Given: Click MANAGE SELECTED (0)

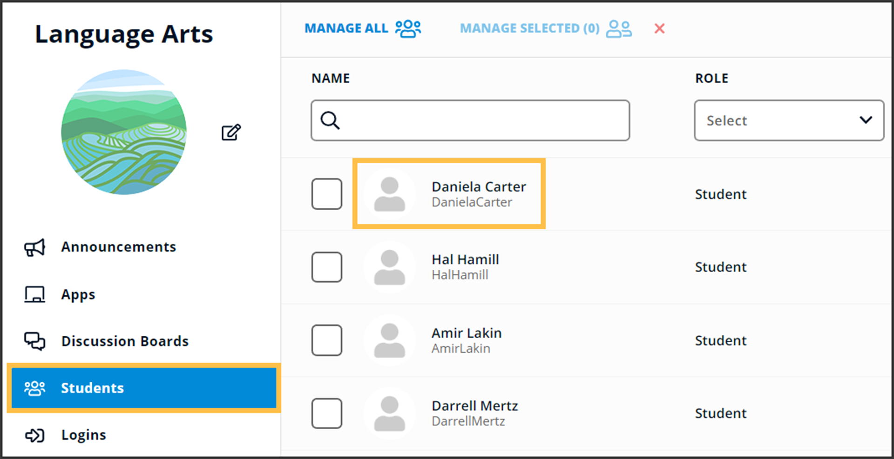Looking at the screenshot, I should pos(529,28).
